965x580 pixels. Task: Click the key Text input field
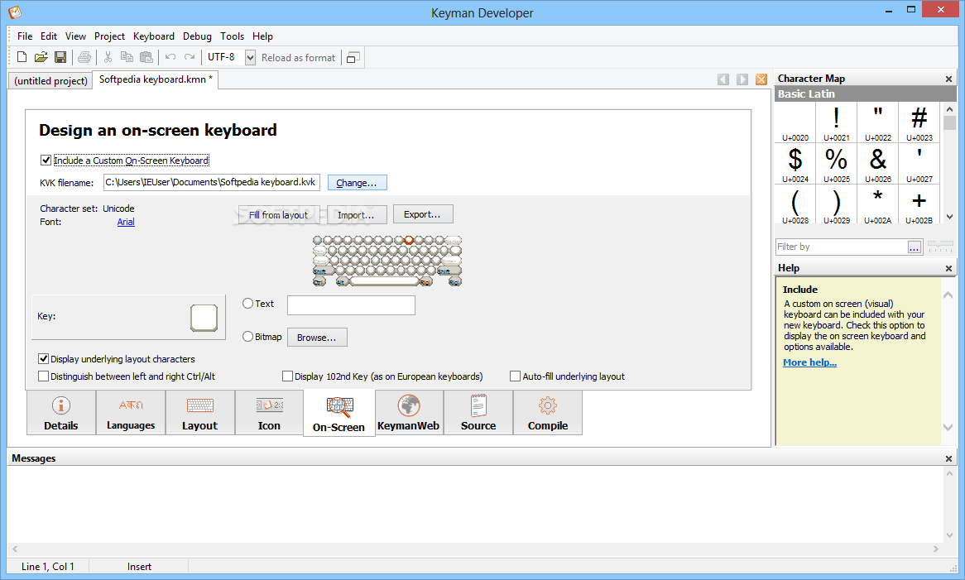point(351,305)
